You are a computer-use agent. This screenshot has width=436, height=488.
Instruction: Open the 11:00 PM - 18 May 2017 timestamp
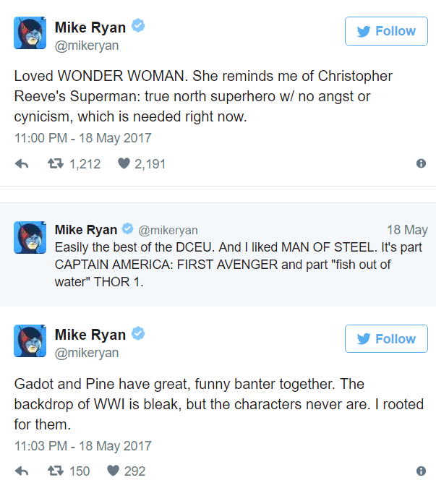coord(82,138)
